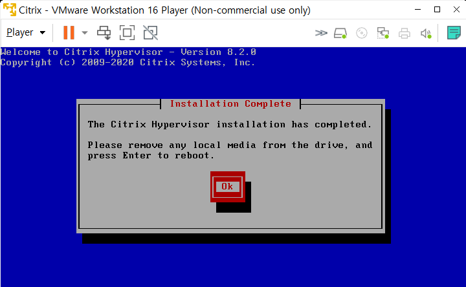Expand the power options dropdown arrow beside pause
466x287 pixels.
85,33
